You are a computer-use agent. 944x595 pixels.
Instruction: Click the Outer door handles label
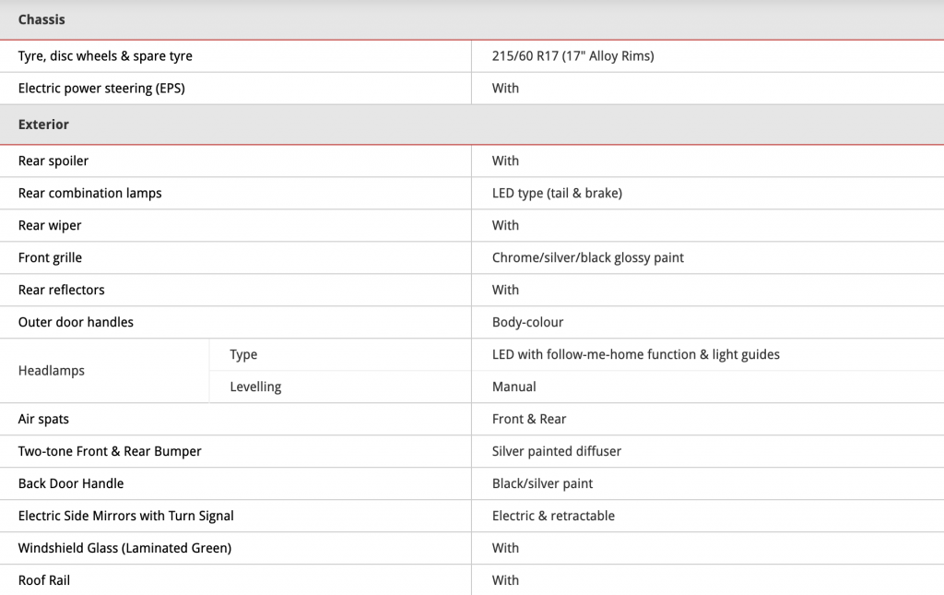76,322
